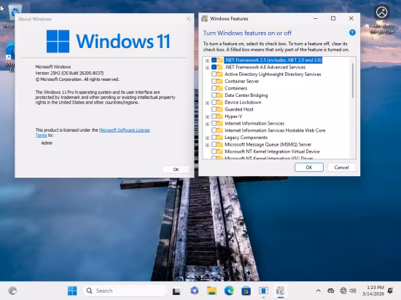Check the Container Server box

[x=214, y=82]
